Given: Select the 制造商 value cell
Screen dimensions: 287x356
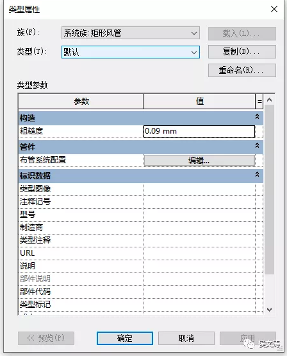Looking at the screenshot, I should coord(199,228).
